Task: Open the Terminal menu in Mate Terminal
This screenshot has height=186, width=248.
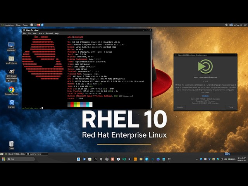Action: click(x=49, y=33)
